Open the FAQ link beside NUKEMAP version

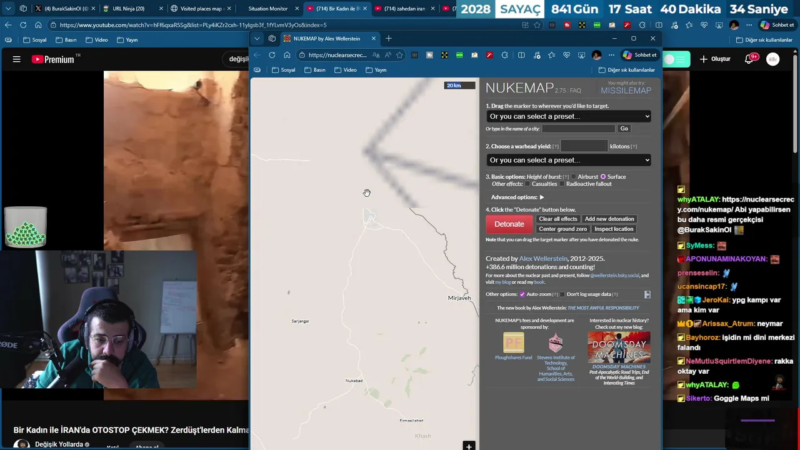575,91
